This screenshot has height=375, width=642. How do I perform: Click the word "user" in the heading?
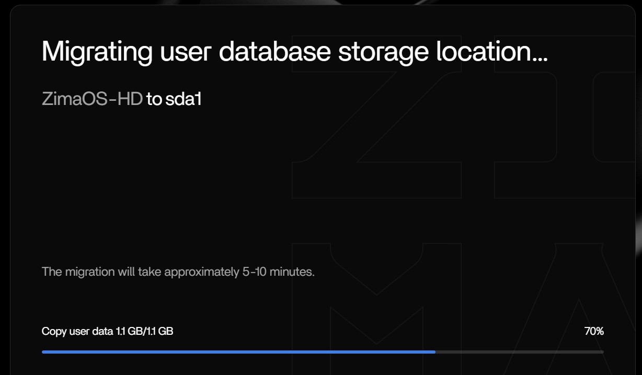186,51
